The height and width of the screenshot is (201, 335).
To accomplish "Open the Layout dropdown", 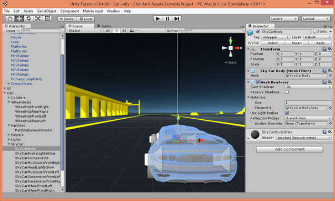I will 316,19.
